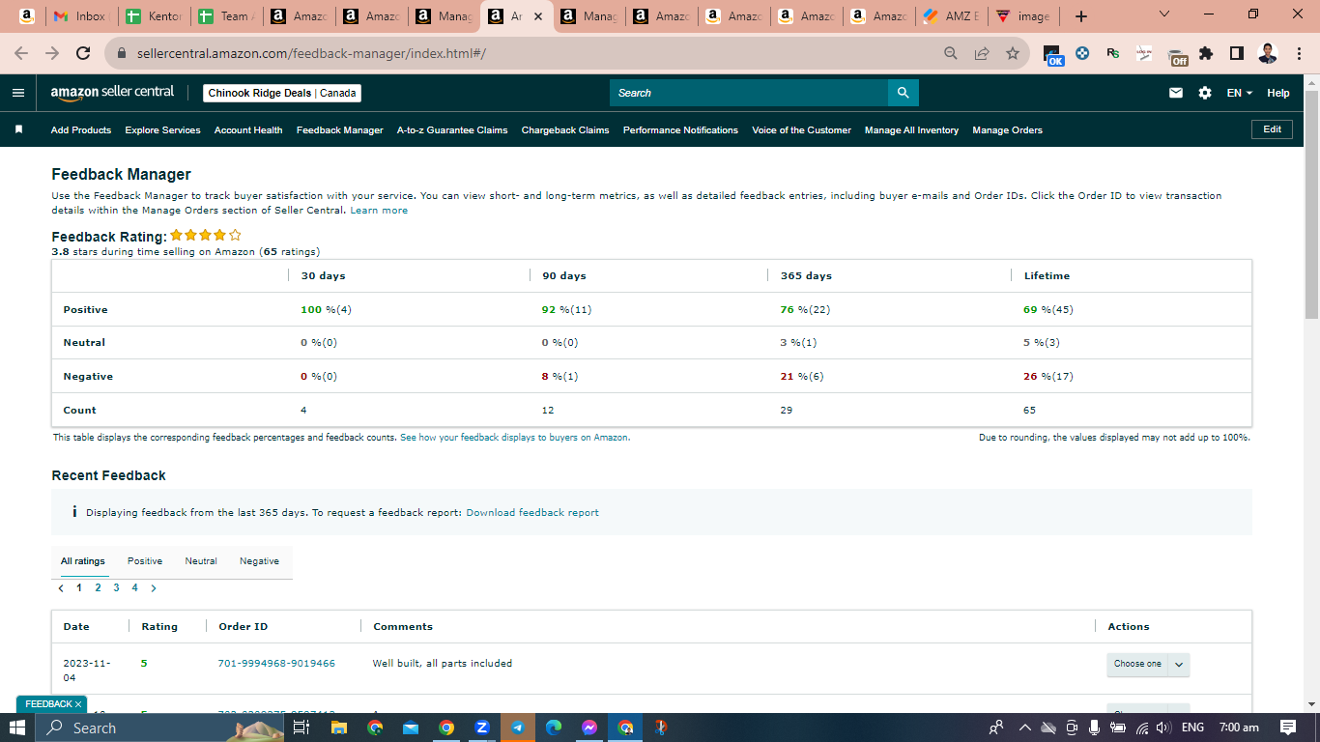Click the Amazon Seller Central logo
Image resolution: width=1320 pixels, height=742 pixels.
point(112,93)
